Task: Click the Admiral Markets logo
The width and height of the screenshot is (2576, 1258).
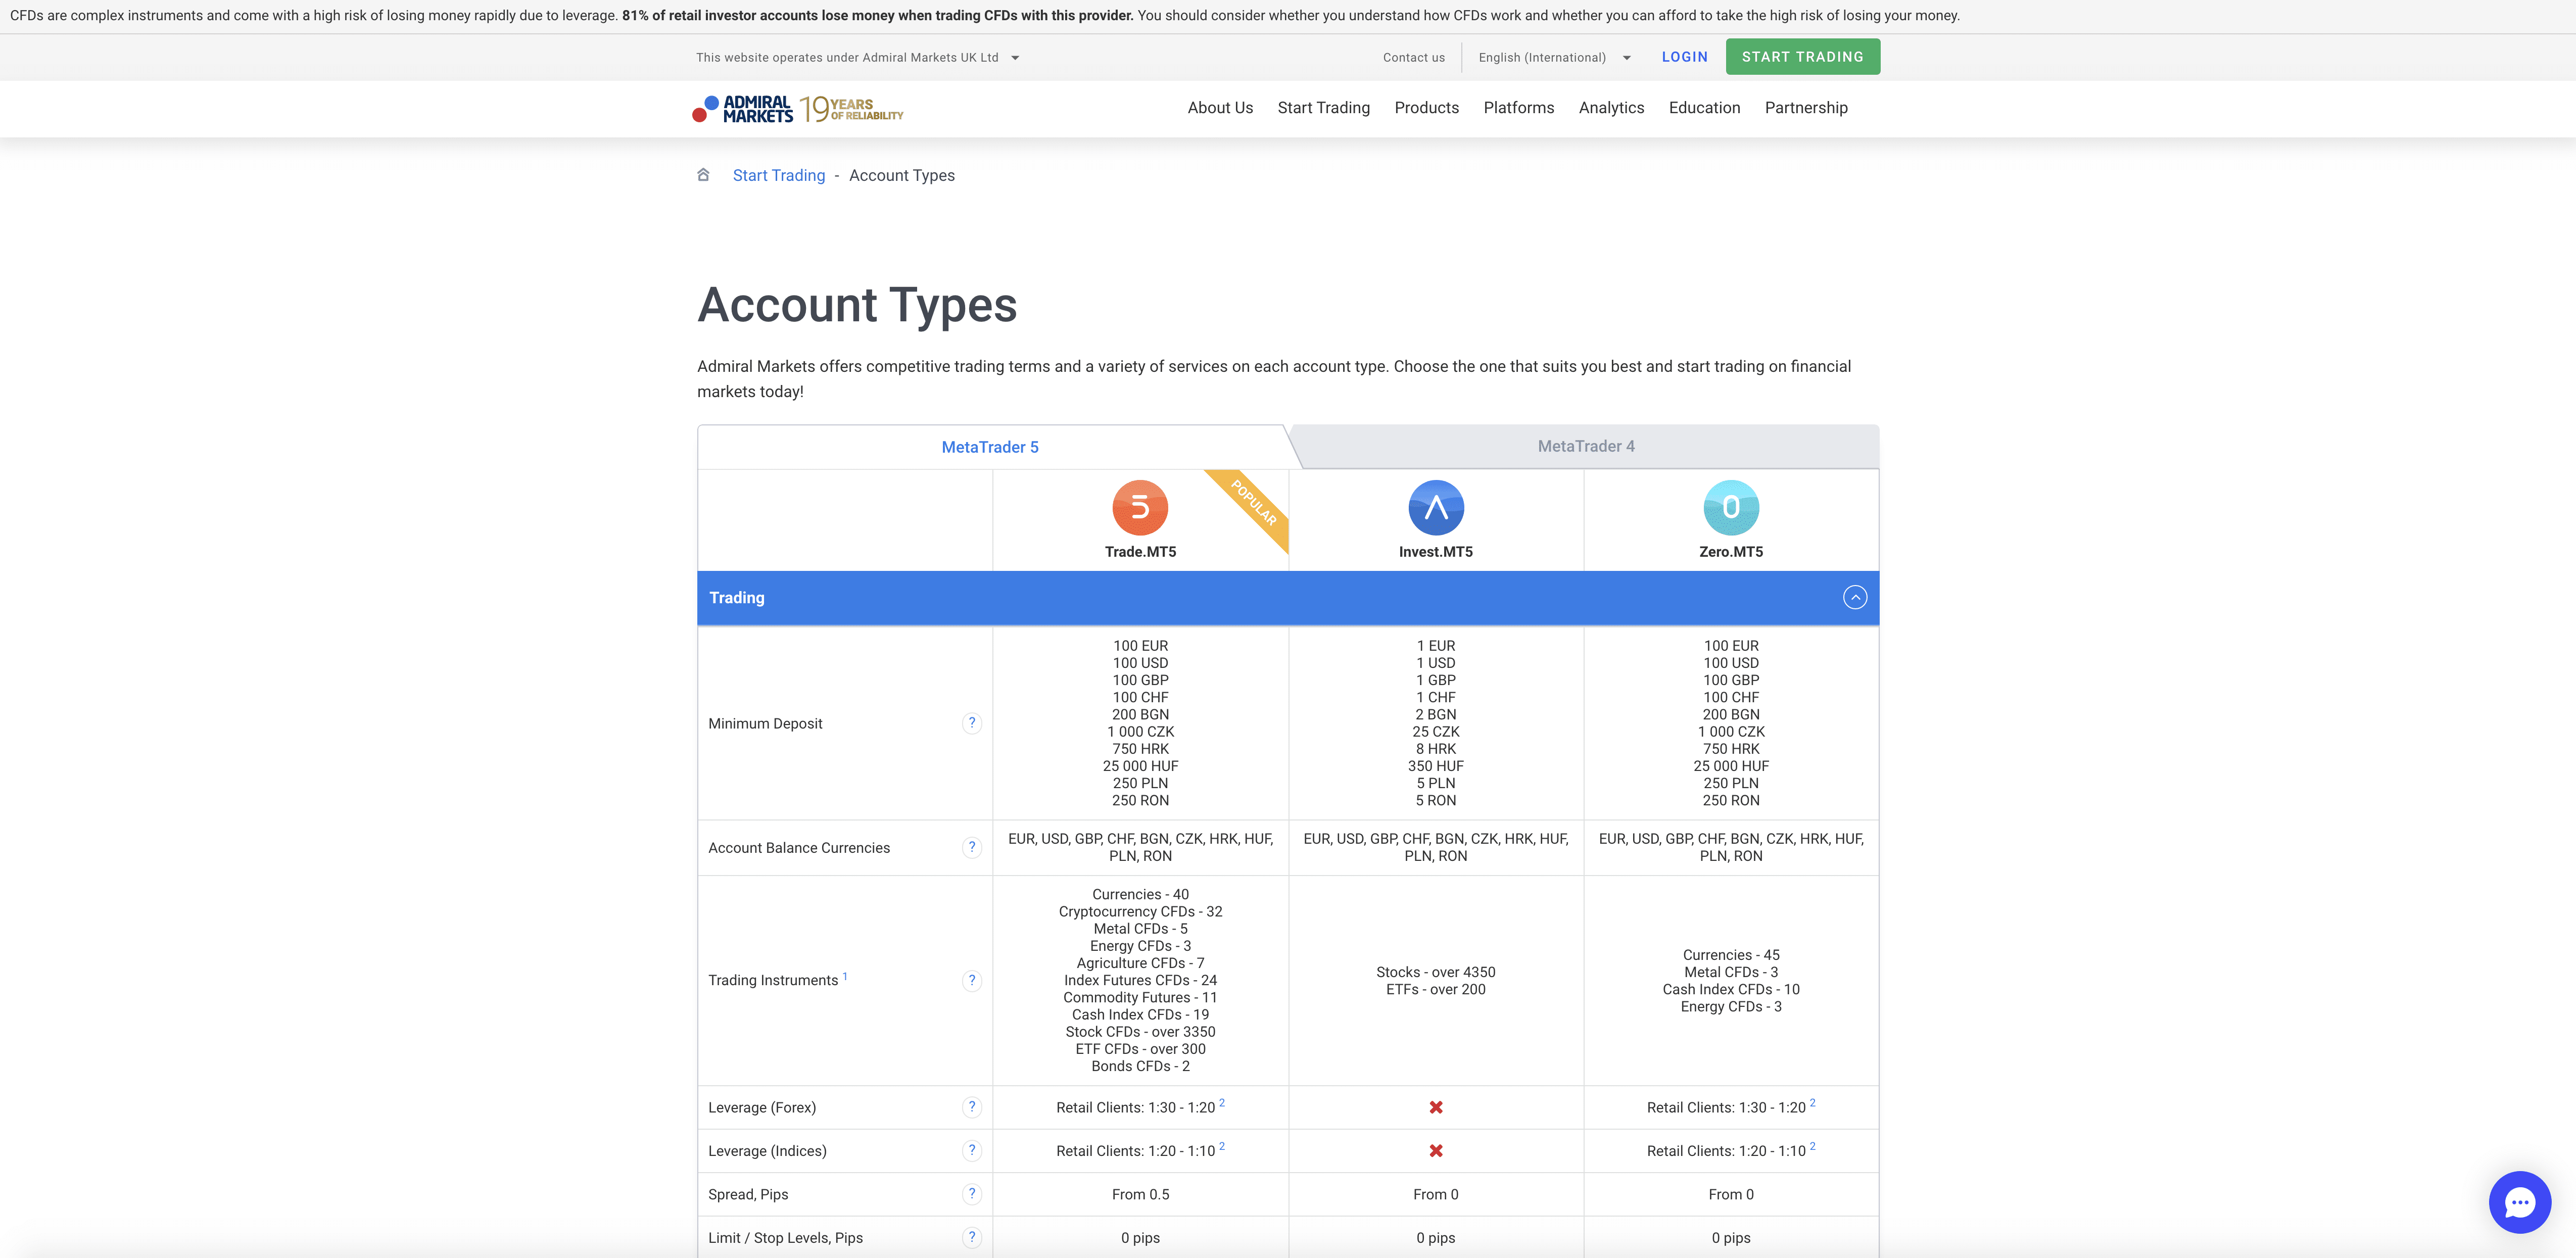Action: point(742,109)
